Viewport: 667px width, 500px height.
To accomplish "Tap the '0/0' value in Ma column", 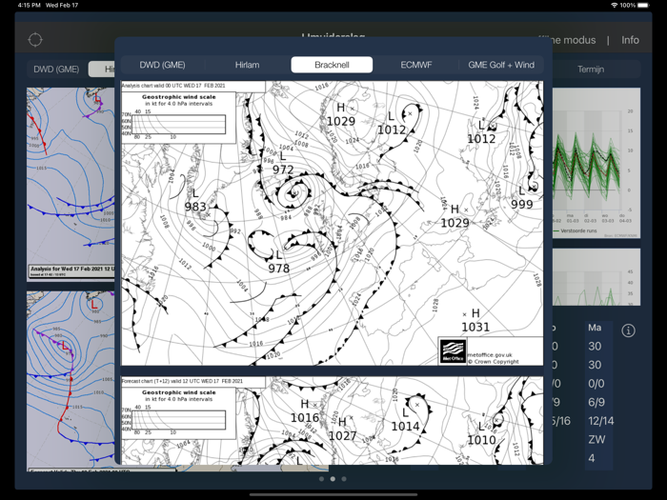I will 596,384.
